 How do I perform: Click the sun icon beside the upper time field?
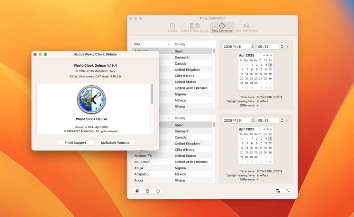pos(287,46)
